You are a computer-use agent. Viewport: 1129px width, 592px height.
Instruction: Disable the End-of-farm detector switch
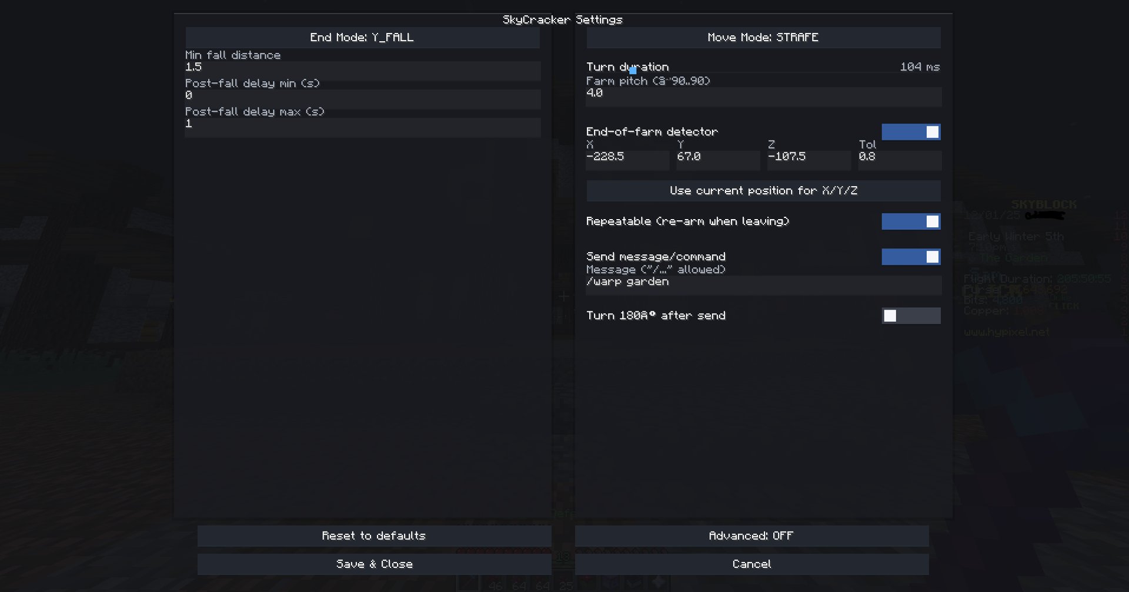point(911,132)
